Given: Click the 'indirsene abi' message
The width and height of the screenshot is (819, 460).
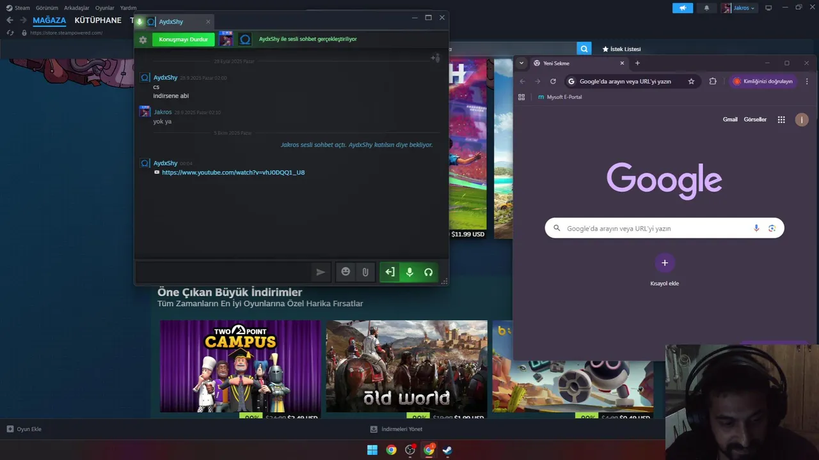Looking at the screenshot, I should pyautogui.click(x=171, y=96).
